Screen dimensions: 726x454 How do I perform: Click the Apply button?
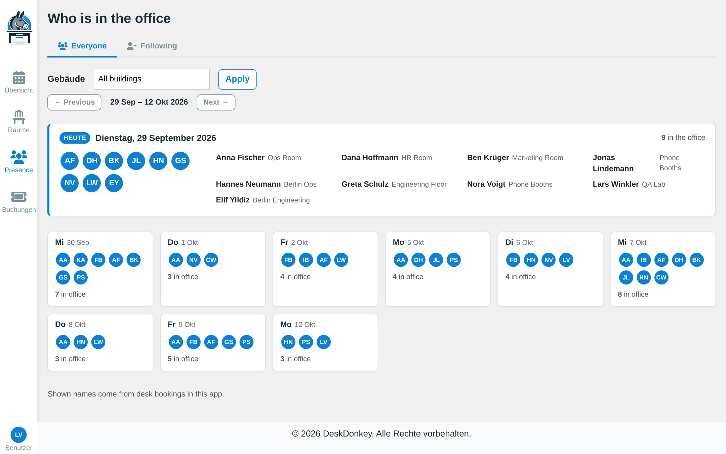(x=237, y=79)
